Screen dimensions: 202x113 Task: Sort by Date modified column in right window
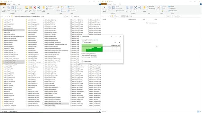click(132, 19)
